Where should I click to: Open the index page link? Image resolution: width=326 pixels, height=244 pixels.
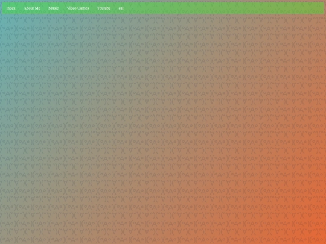click(x=11, y=8)
